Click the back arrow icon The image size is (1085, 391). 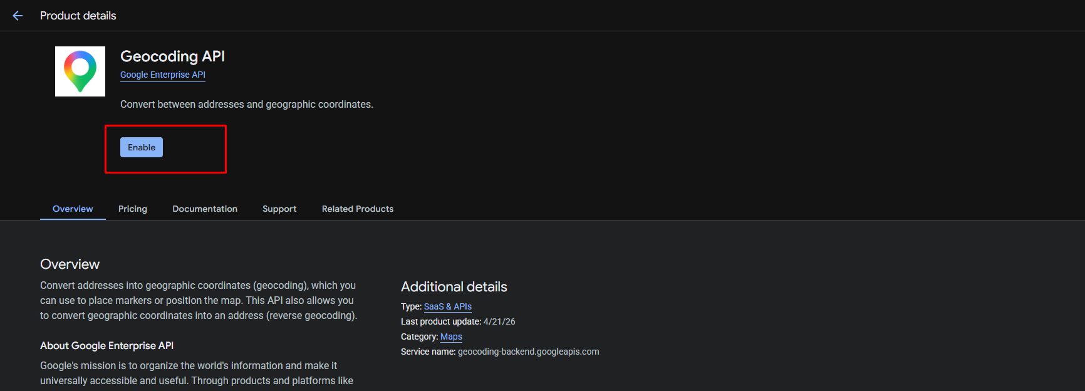(x=18, y=16)
